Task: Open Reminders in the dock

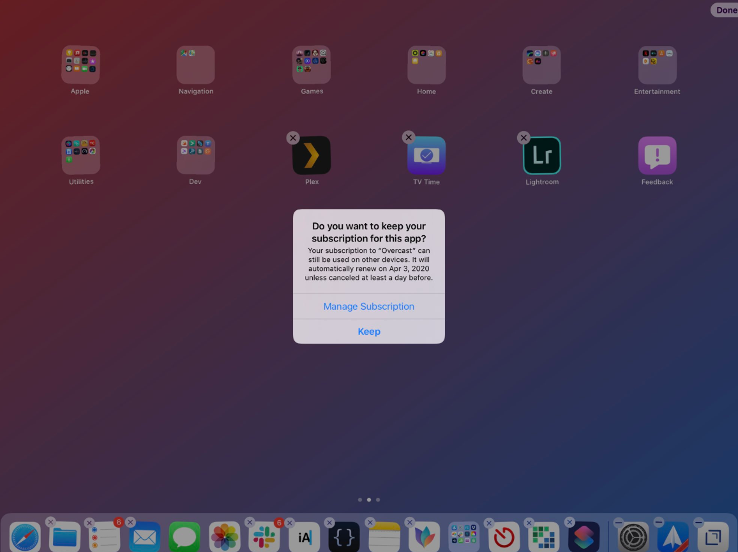Action: point(105,537)
